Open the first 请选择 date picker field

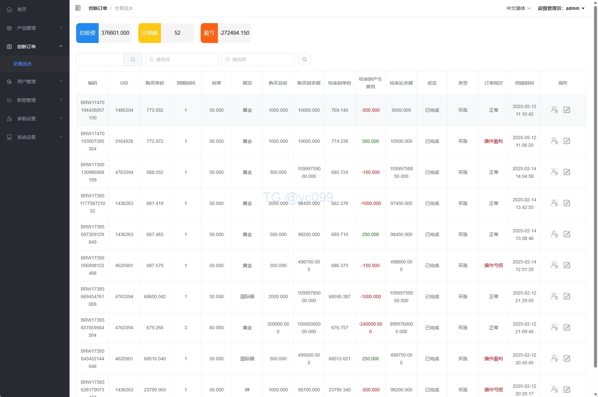(x=182, y=60)
